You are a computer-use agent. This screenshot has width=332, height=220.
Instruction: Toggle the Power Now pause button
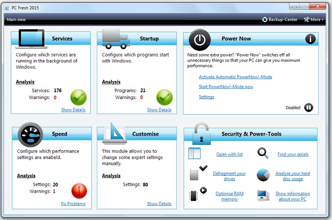[x=309, y=108]
